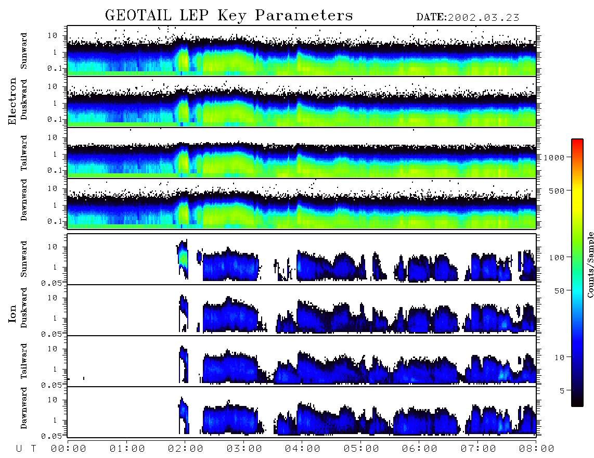
Task: Click the Ion 'Dawnward' panel label
Action: point(24,408)
